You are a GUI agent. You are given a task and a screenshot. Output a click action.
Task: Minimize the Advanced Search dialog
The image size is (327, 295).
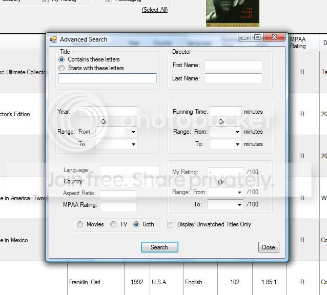244,37
